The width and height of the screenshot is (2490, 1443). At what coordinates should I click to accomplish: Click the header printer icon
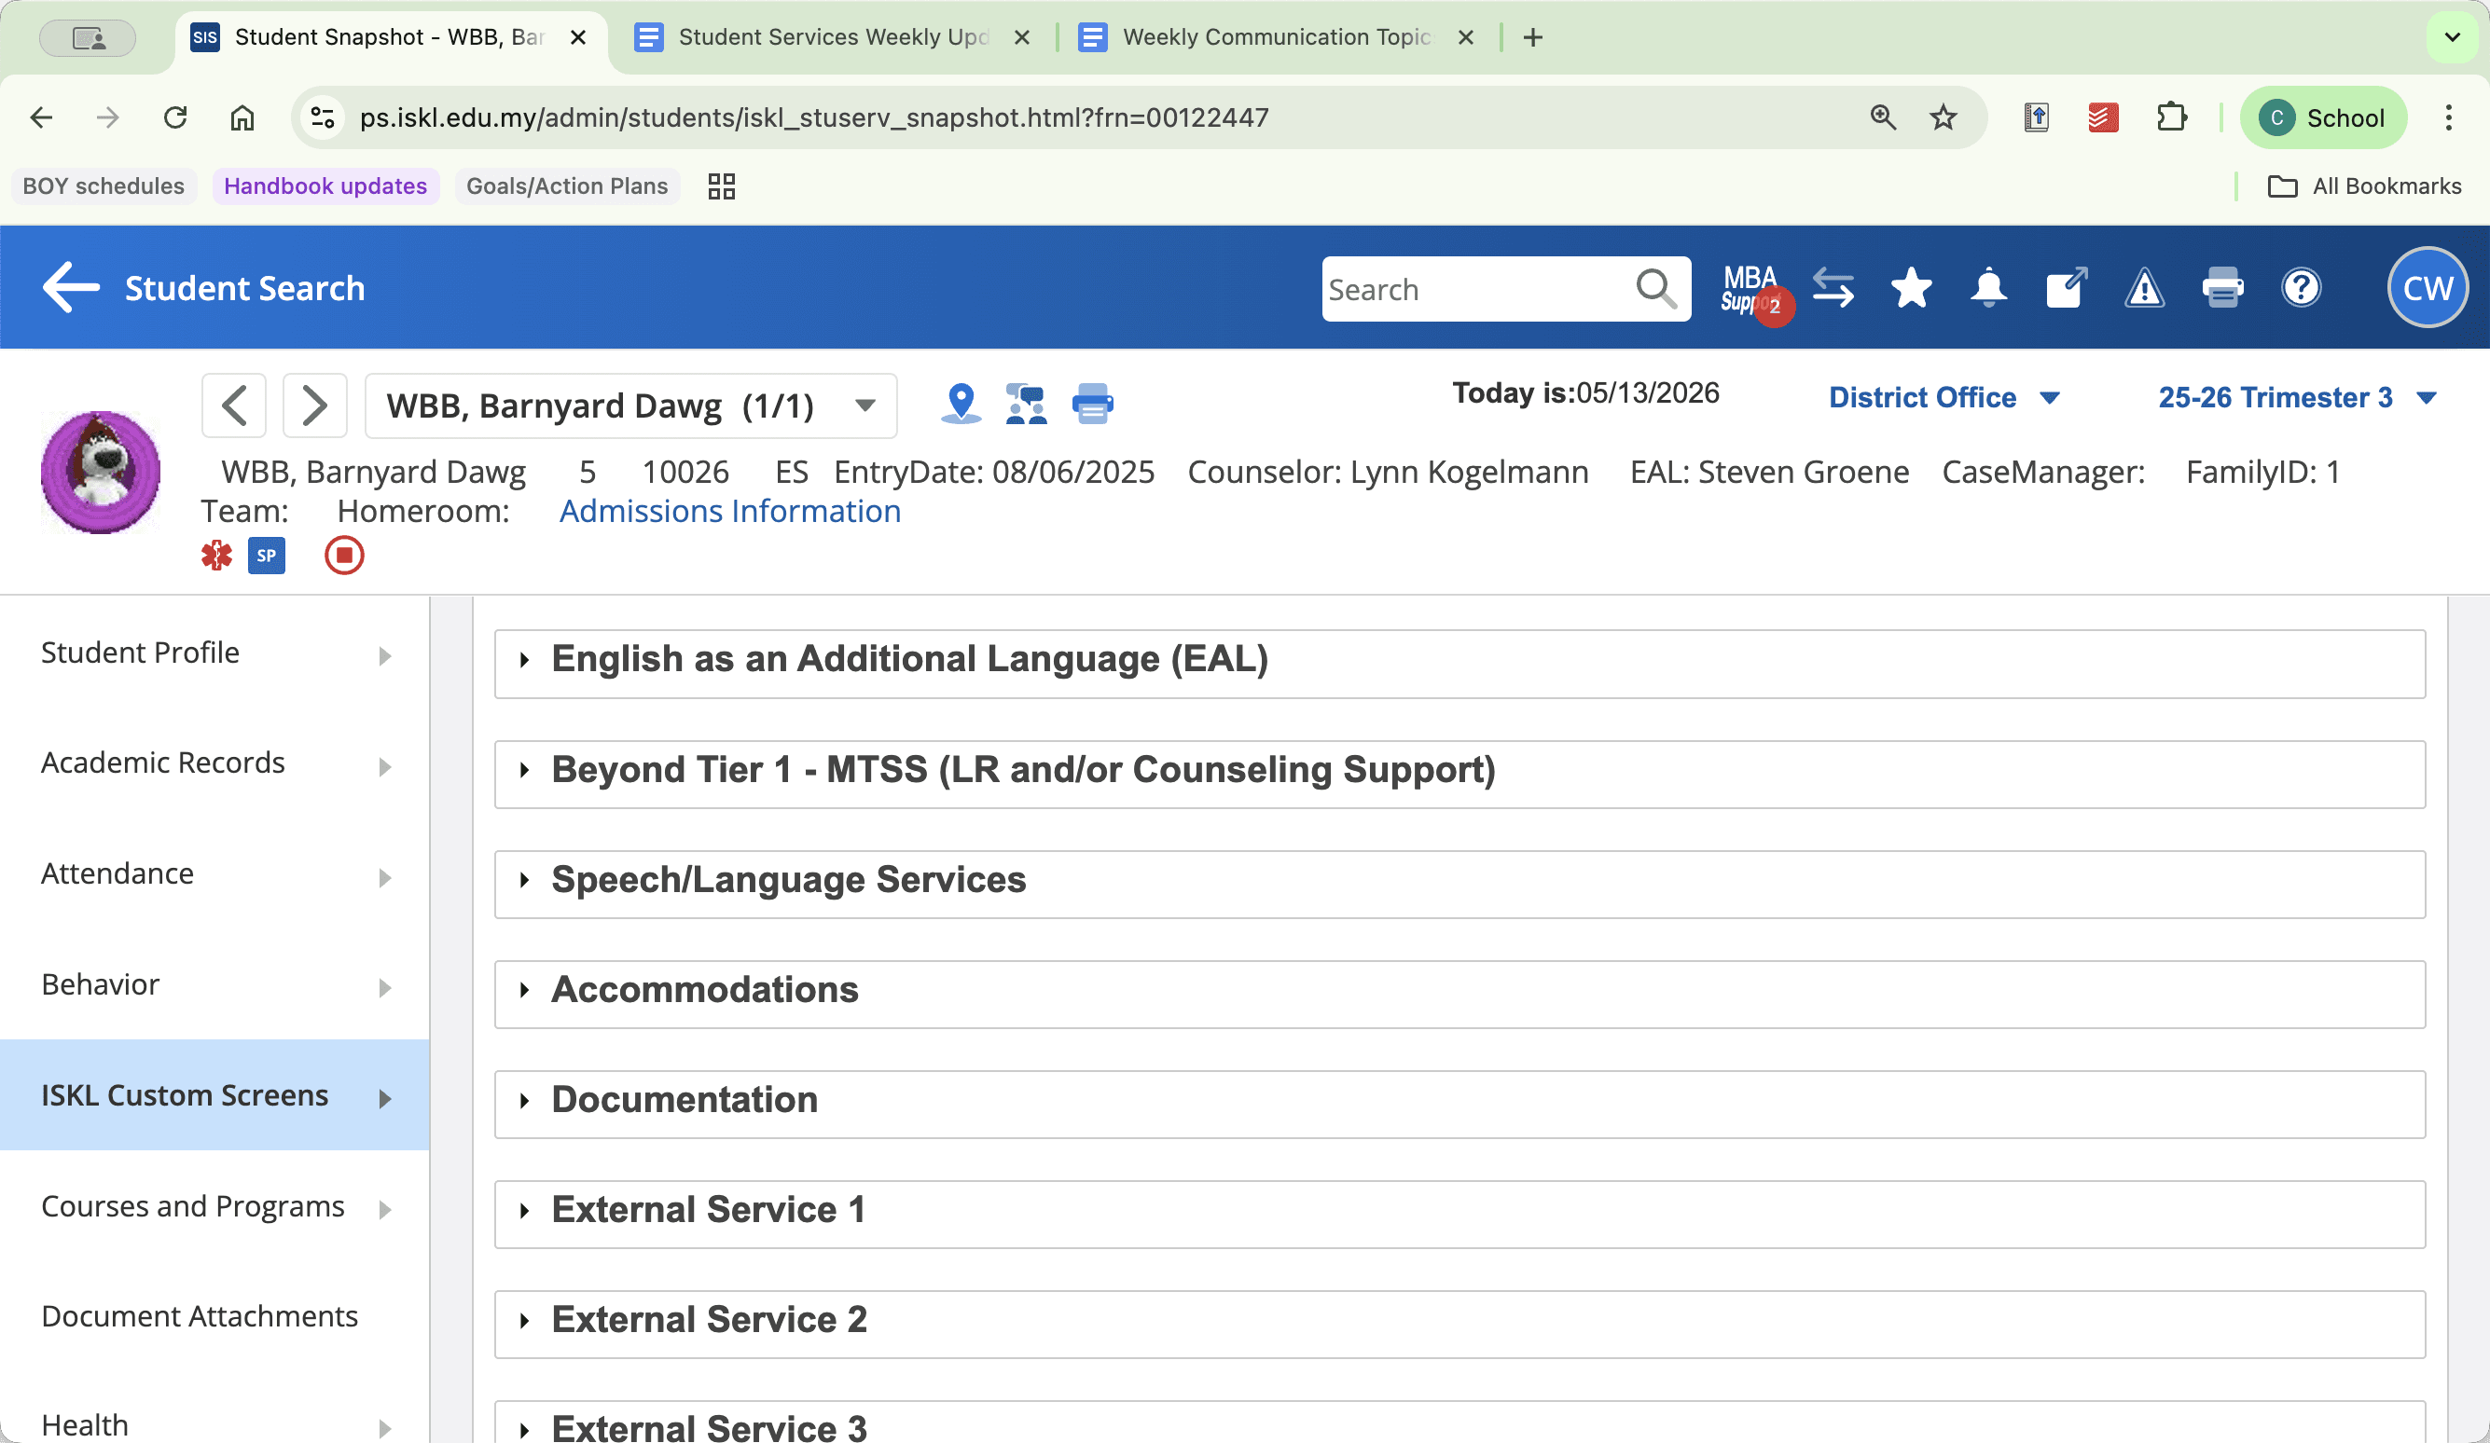2223,288
